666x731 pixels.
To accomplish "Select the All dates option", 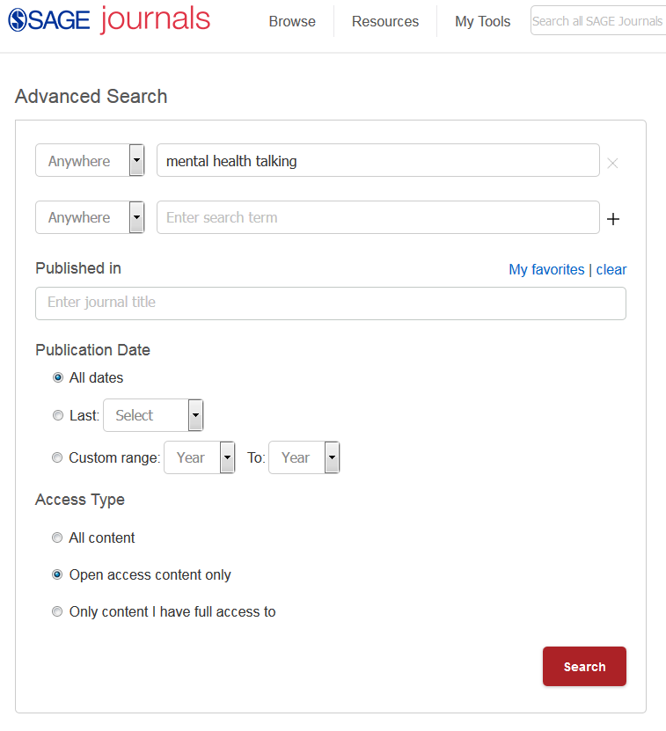I will click(x=58, y=377).
